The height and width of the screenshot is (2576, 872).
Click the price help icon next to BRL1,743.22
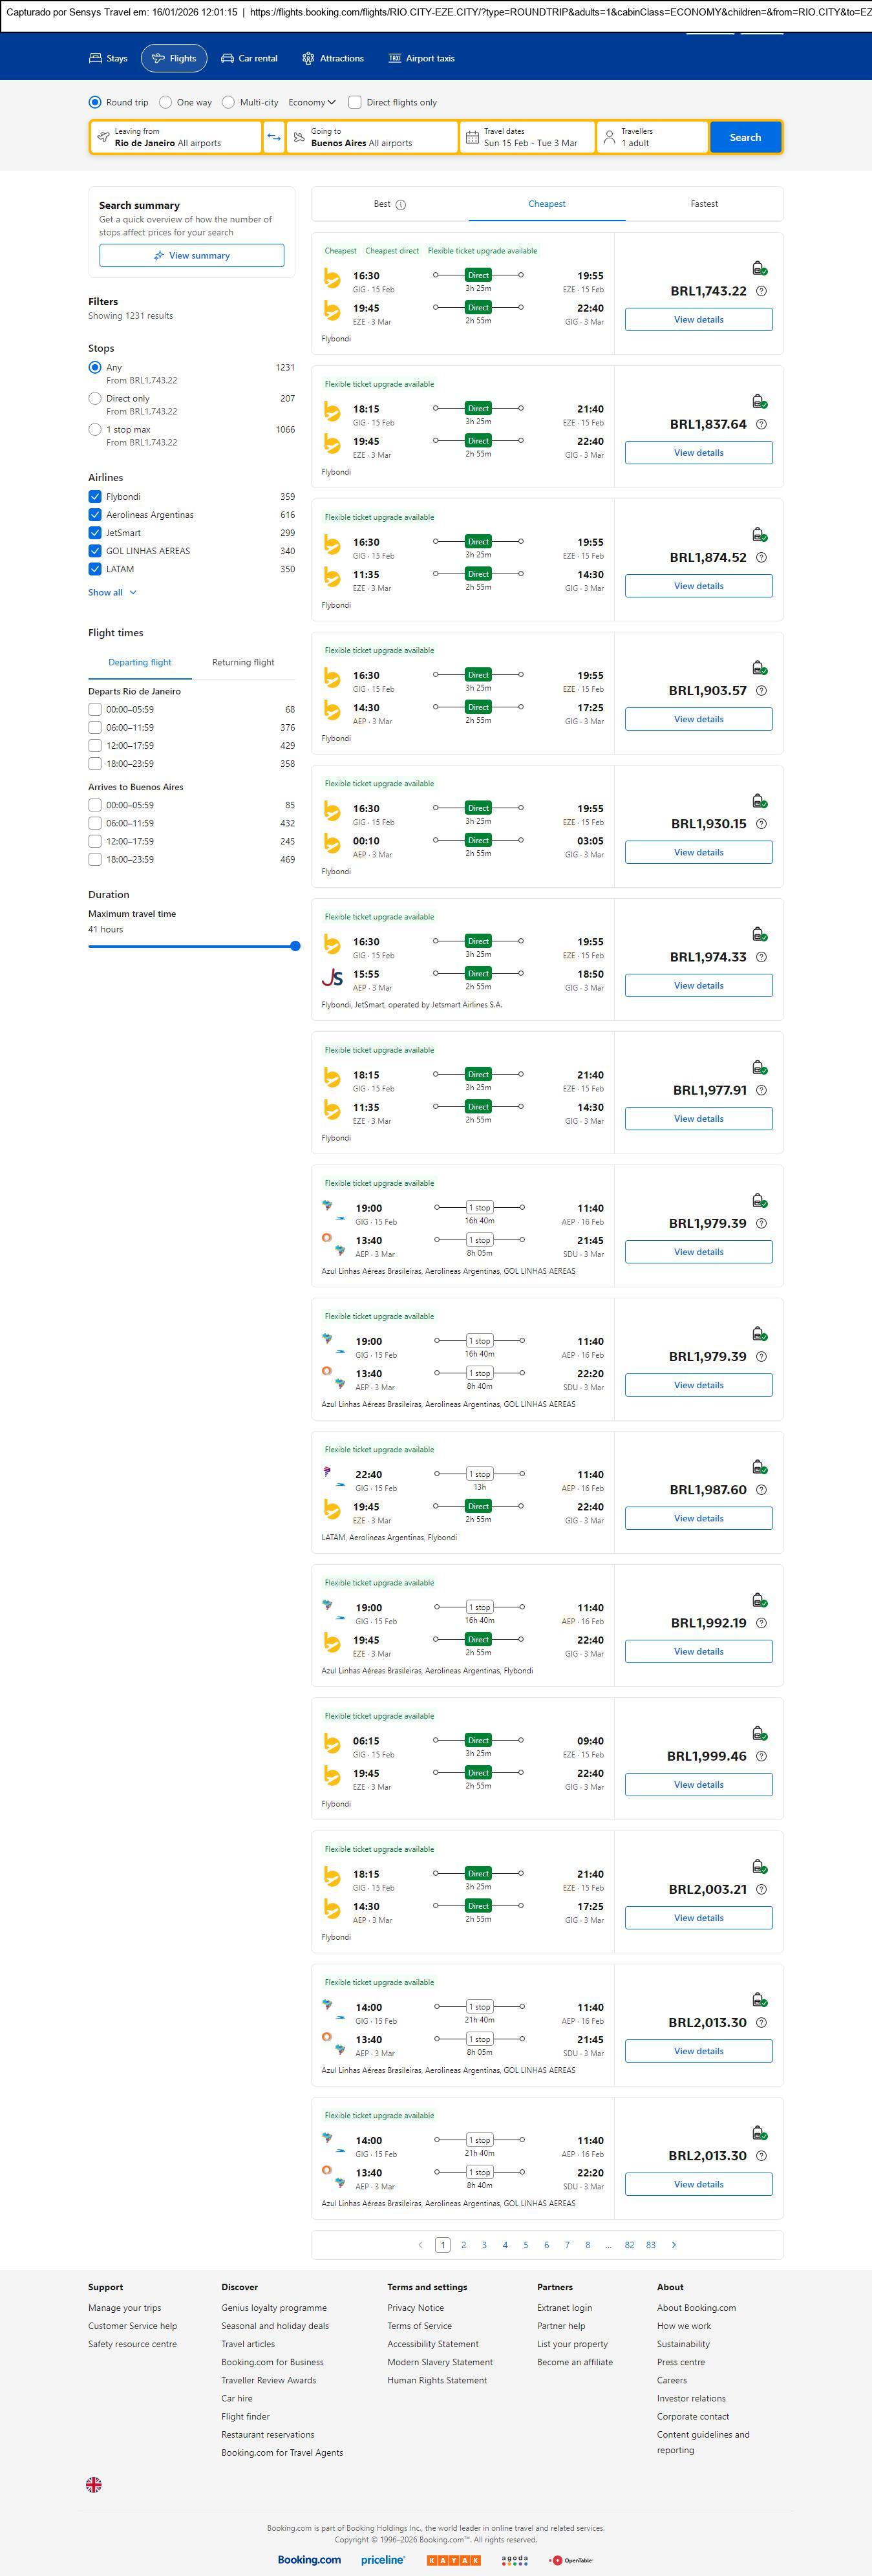(761, 291)
